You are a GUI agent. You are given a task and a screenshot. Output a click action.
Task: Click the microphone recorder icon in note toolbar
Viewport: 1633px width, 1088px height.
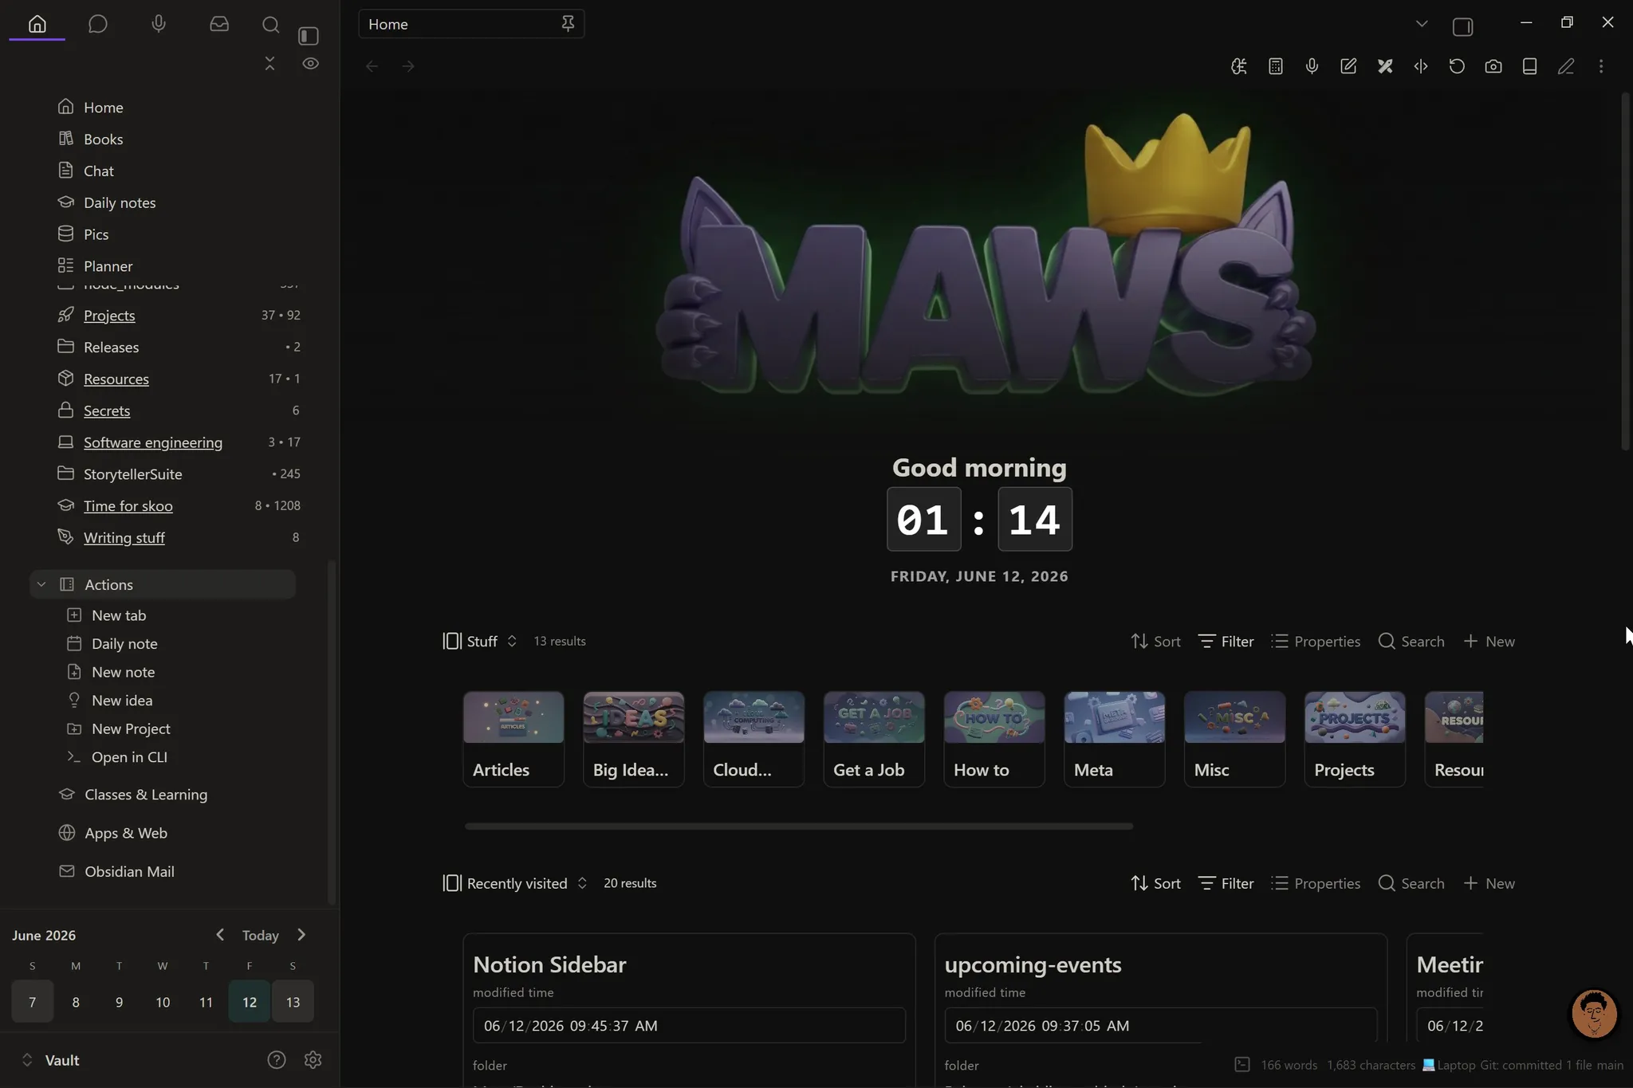point(1312,66)
